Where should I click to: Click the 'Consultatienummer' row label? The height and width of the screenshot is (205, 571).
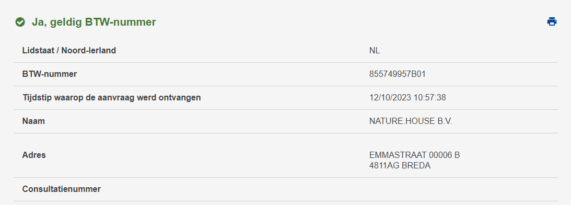pos(62,189)
